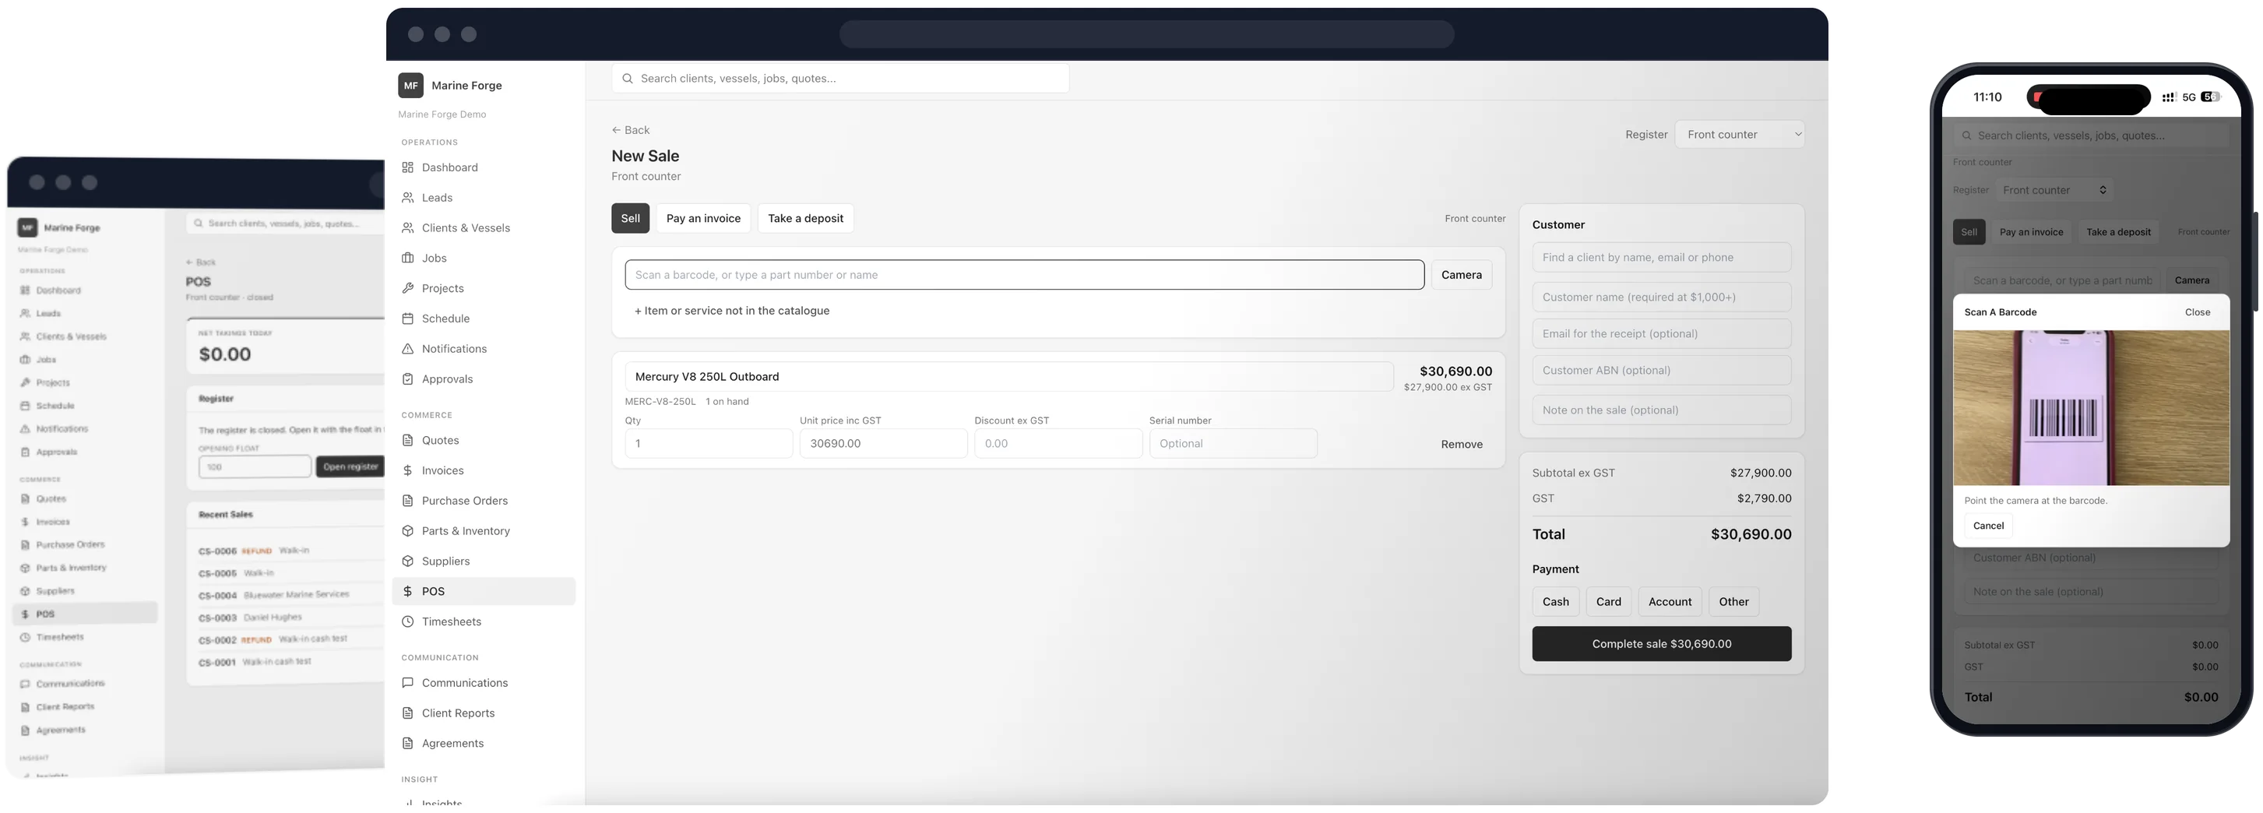The height and width of the screenshot is (813, 2263).
Task: Open Register dropdown on the phone
Action: click(2054, 190)
